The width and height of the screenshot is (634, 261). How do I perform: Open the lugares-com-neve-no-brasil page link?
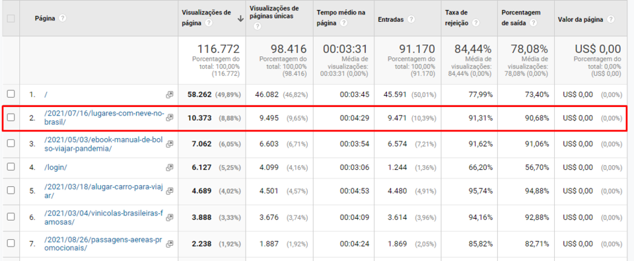(x=104, y=118)
